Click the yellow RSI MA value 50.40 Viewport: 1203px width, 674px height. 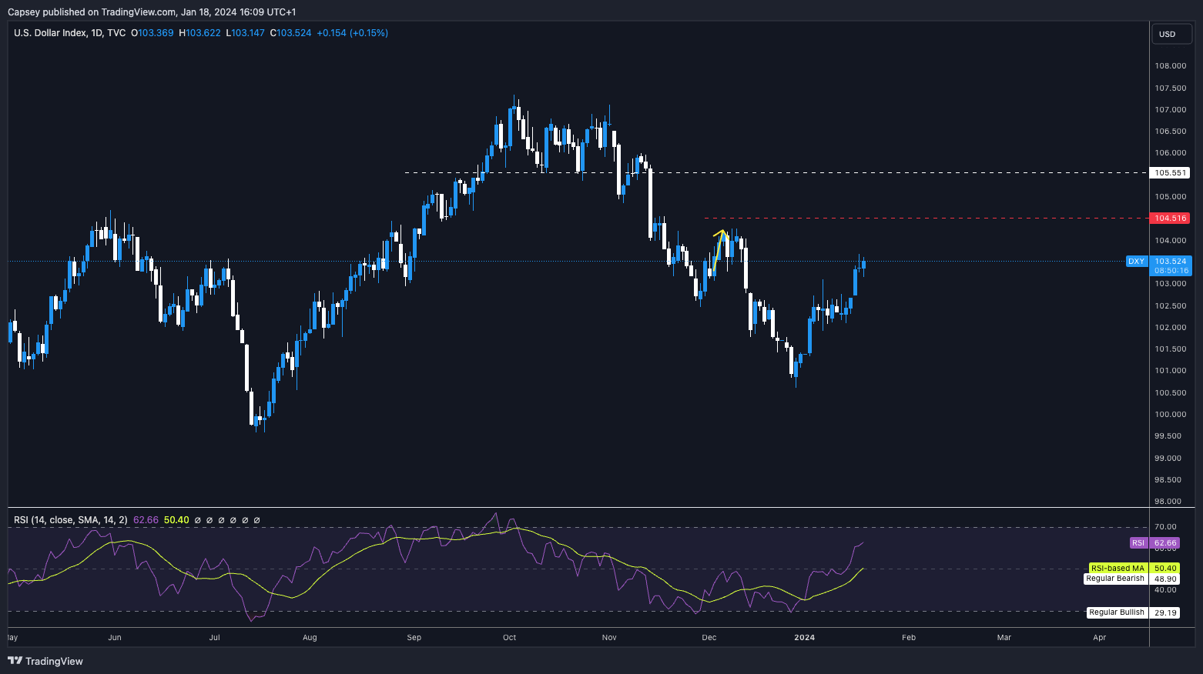click(x=176, y=520)
